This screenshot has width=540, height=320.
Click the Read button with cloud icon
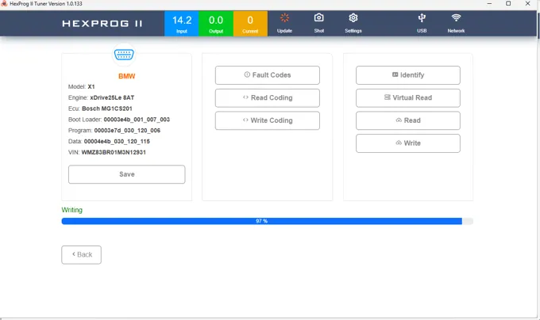407,120
